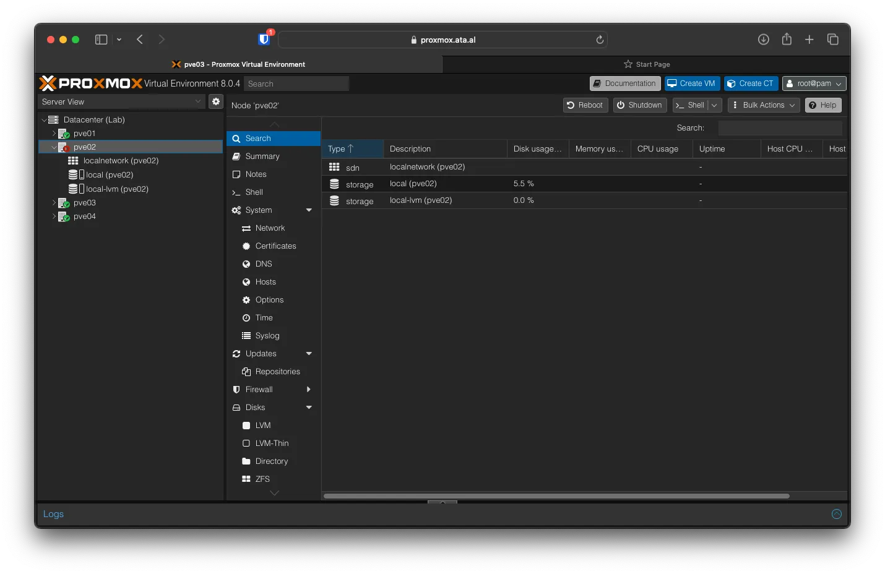Collapse the Datacenter (Lab) tree chevron

point(44,120)
